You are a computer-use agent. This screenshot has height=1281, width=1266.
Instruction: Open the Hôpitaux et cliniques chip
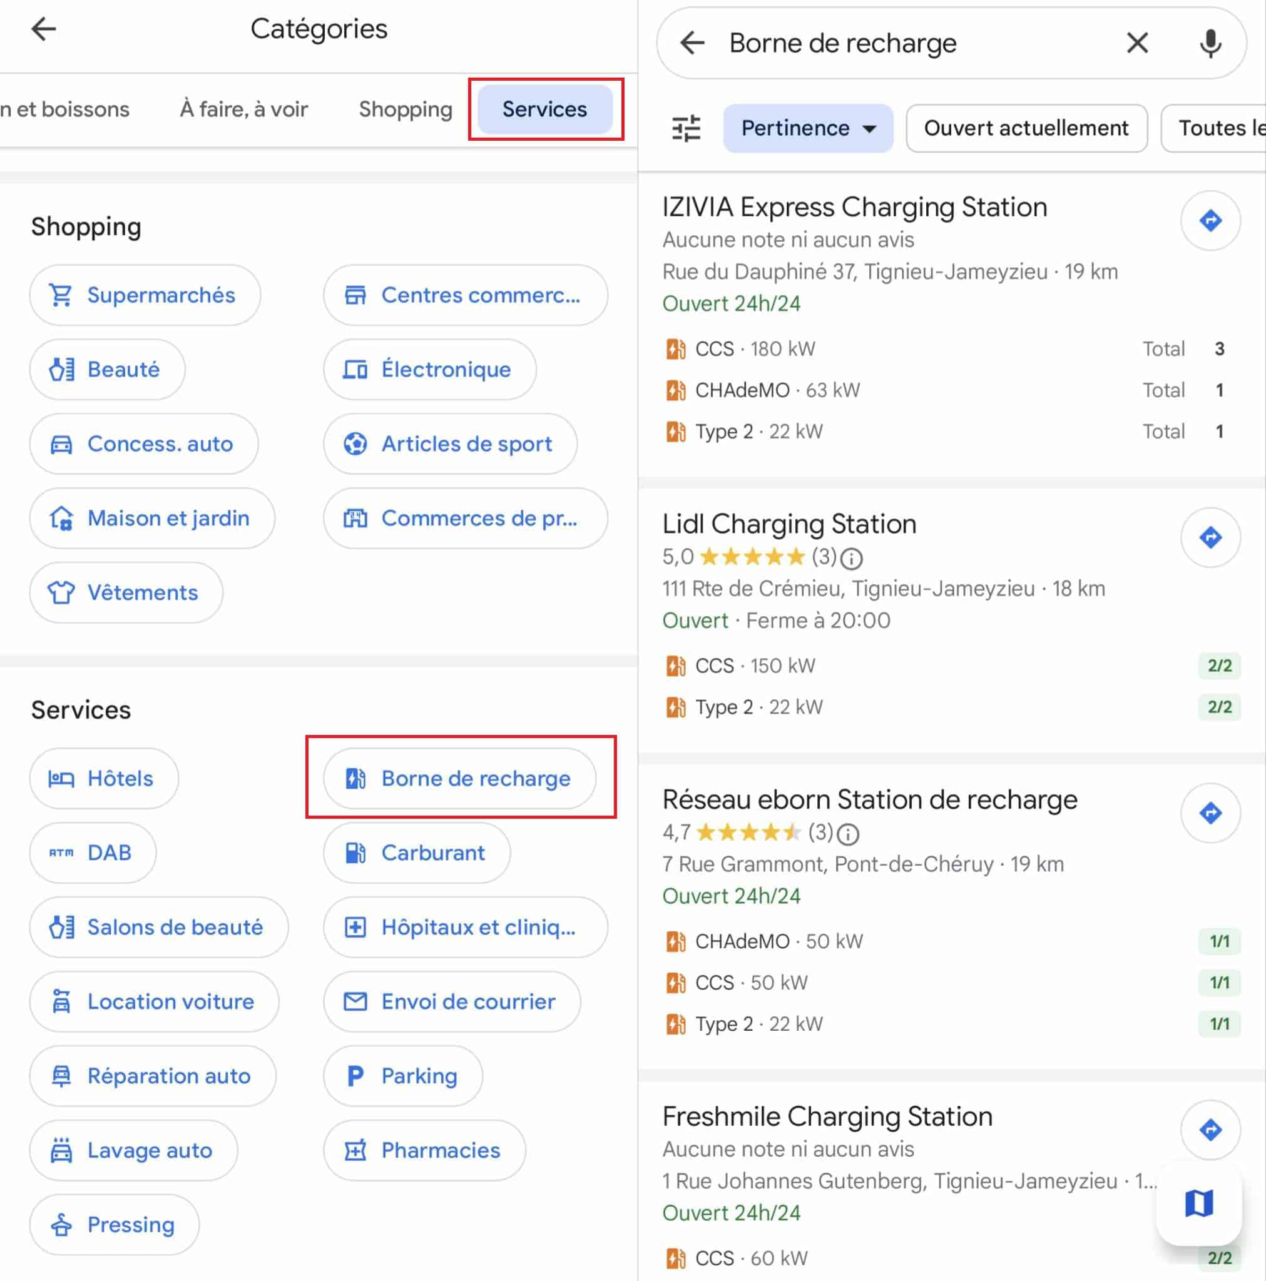click(465, 927)
